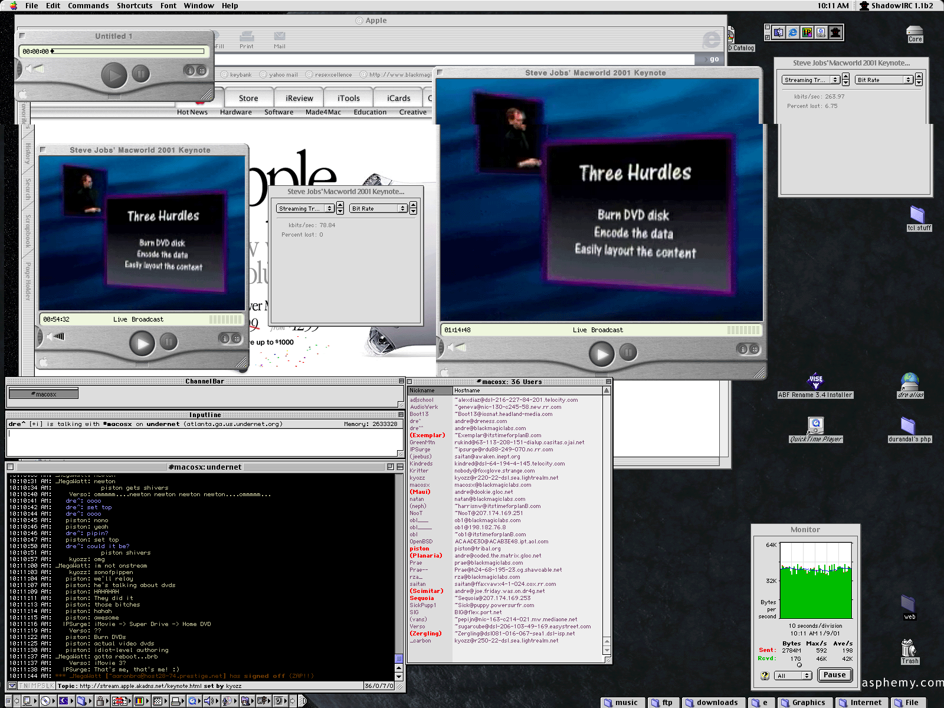Open the ABF Rename 3.4 Installer icon
The image size is (944, 708).
(x=815, y=382)
